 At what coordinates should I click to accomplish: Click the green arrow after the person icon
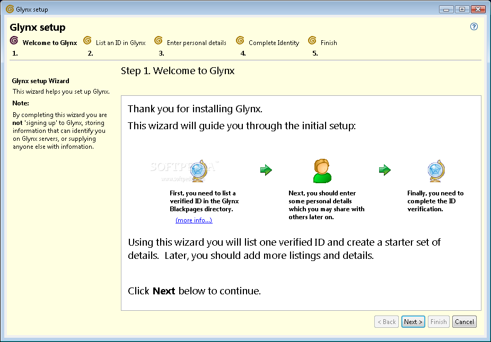385,170
